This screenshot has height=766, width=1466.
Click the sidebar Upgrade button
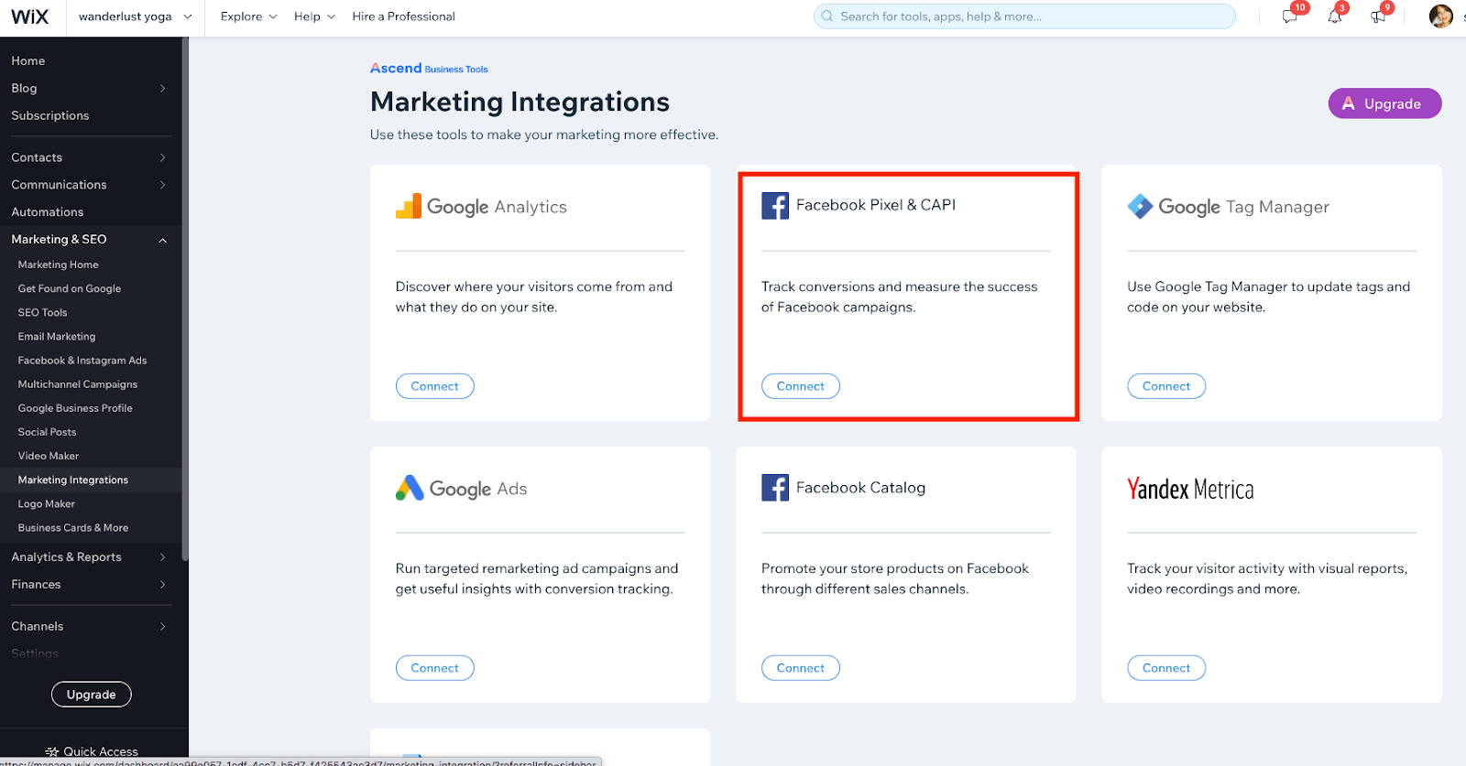91,695
